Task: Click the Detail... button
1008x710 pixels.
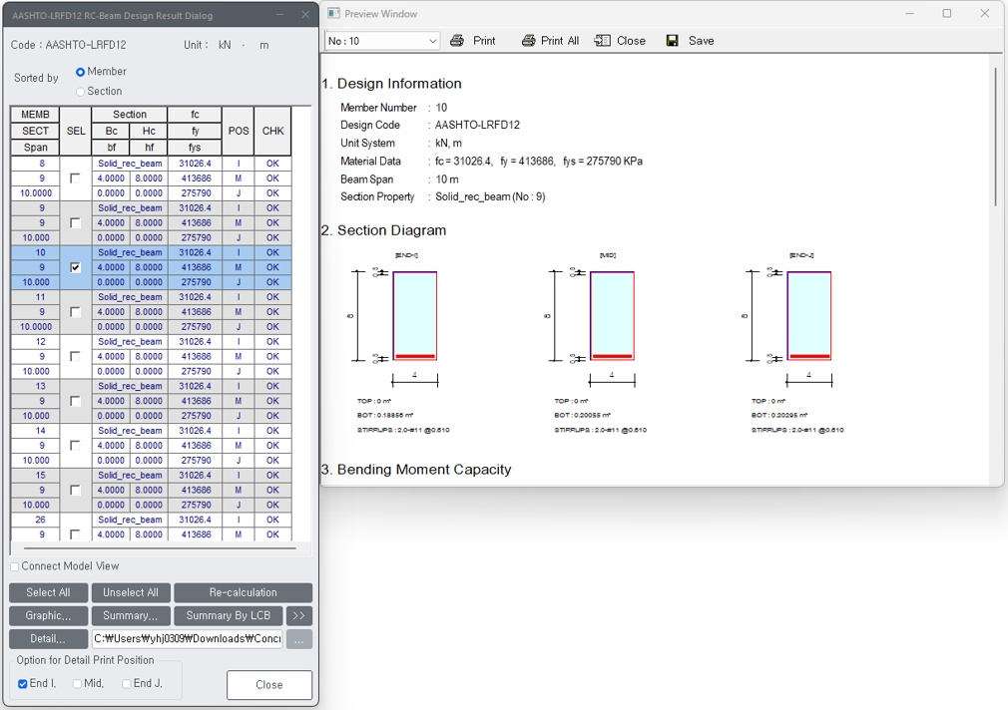Action: click(x=48, y=638)
